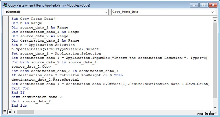
Task: Click the split bar above vertical scrollbar
Action: coord(215,17)
